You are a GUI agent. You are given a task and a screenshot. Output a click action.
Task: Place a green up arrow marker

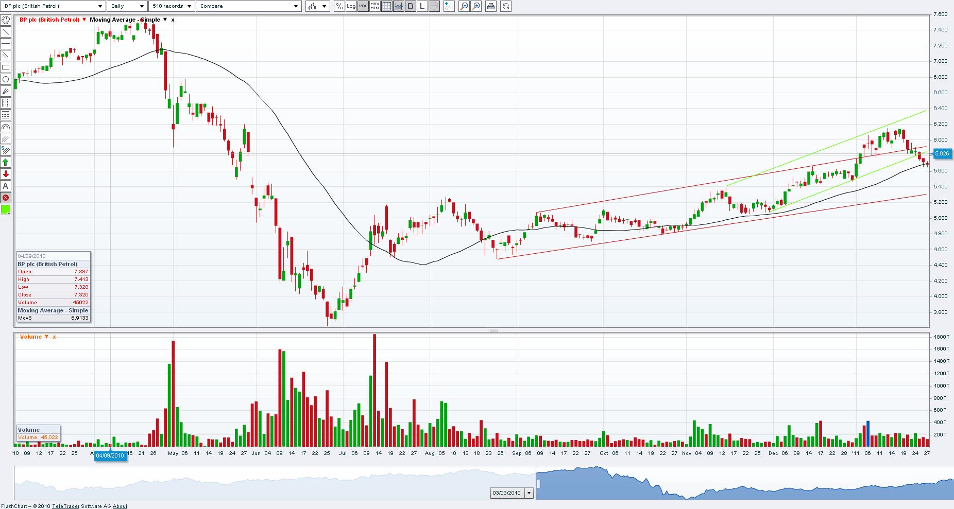tap(6, 162)
